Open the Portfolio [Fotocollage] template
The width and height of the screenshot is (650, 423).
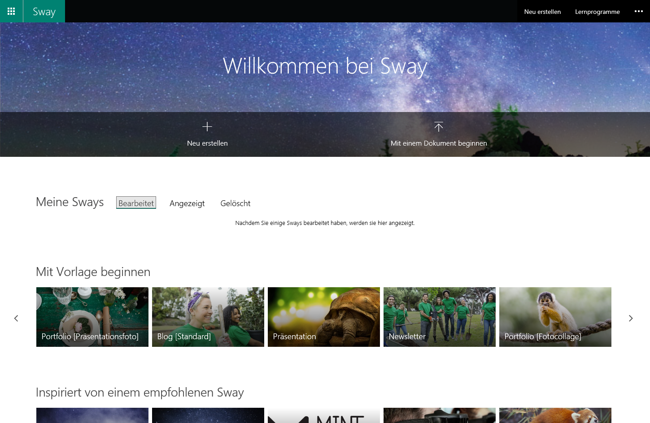click(x=555, y=317)
